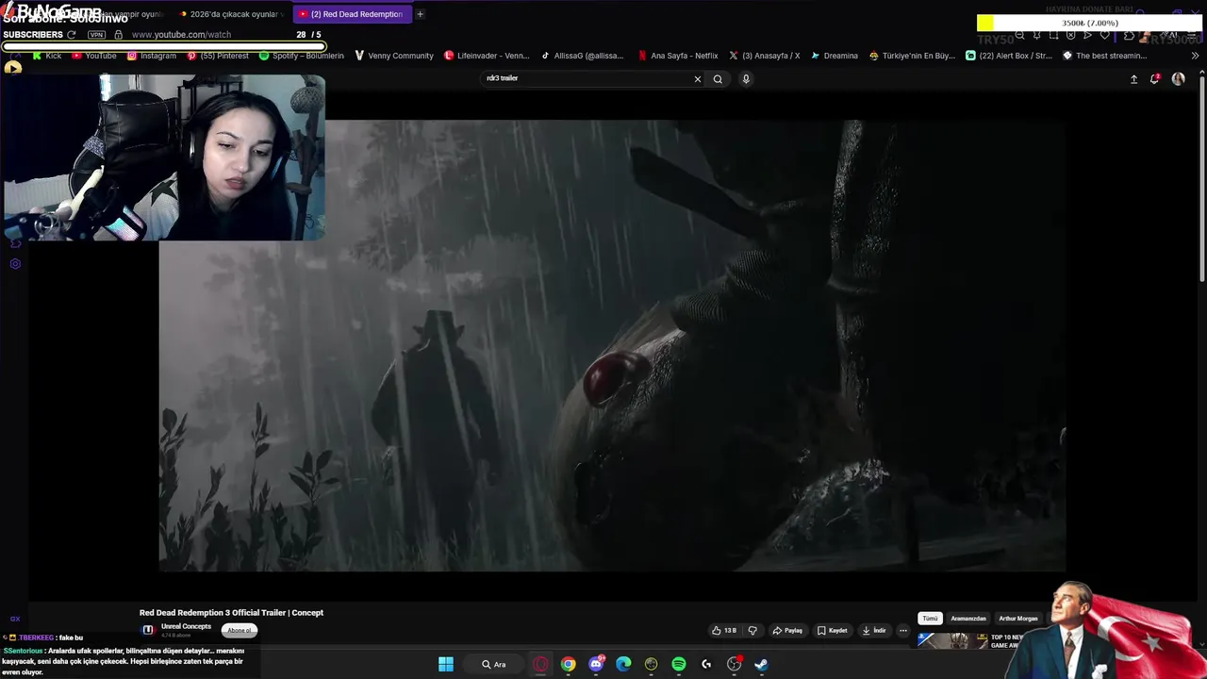Open the Türkiye'nin En Büy... bookmark
The image size is (1207, 679).
912,56
